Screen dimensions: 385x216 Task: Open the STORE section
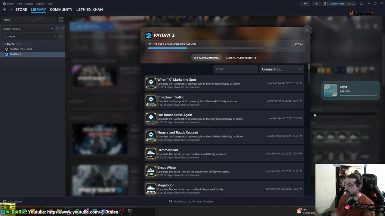tap(21, 10)
